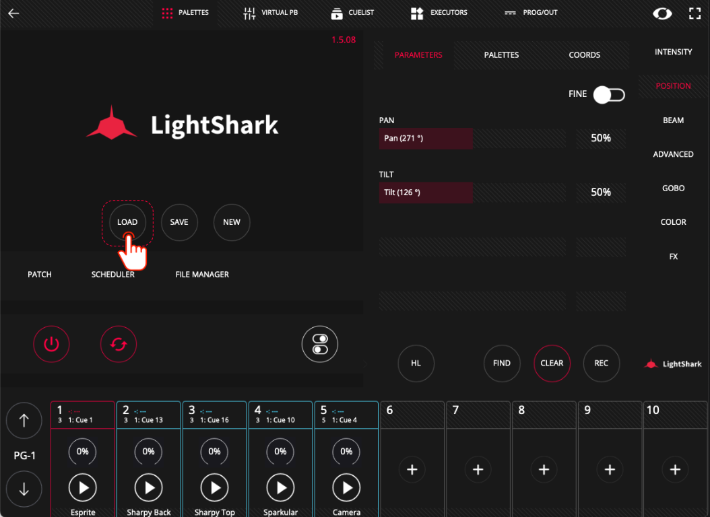The image size is (710, 517).
Task: Go to previous page with the up arrow
Action: [x=24, y=421]
